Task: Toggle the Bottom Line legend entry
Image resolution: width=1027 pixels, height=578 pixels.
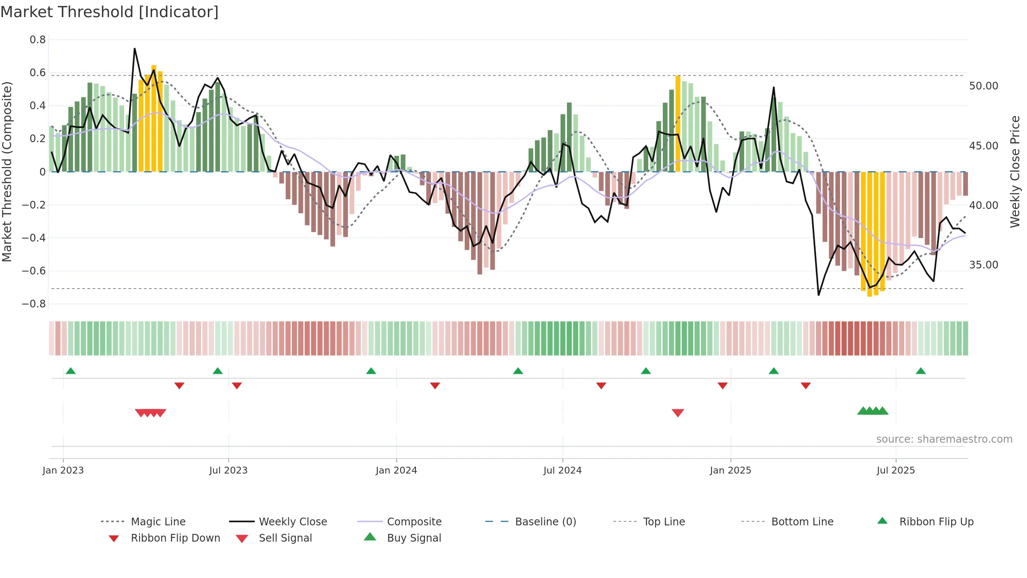Action: tap(787, 521)
